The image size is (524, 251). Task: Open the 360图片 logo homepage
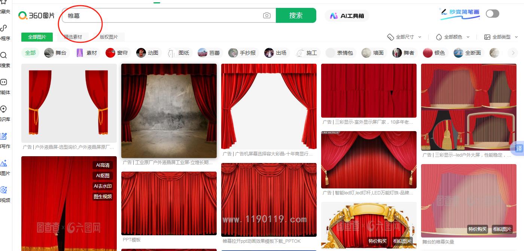[x=37, y=16]
